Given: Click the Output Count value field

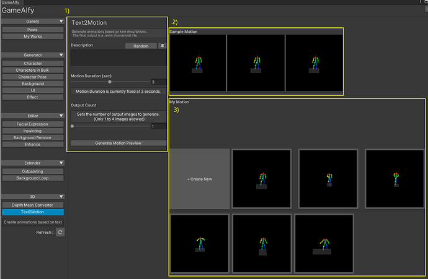Looking at the screenshot, I should [x=158, y=126].
